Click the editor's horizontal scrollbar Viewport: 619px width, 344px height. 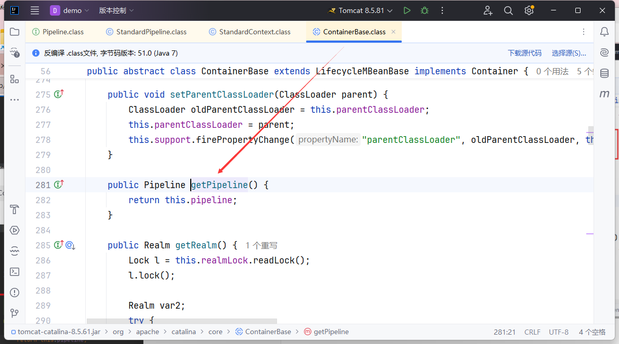(182, 321)
